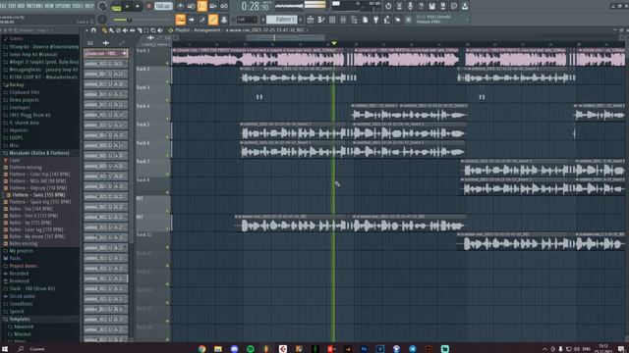The image size is (629, 353).
Task: Open the Piano roll view
Action: 321,20
